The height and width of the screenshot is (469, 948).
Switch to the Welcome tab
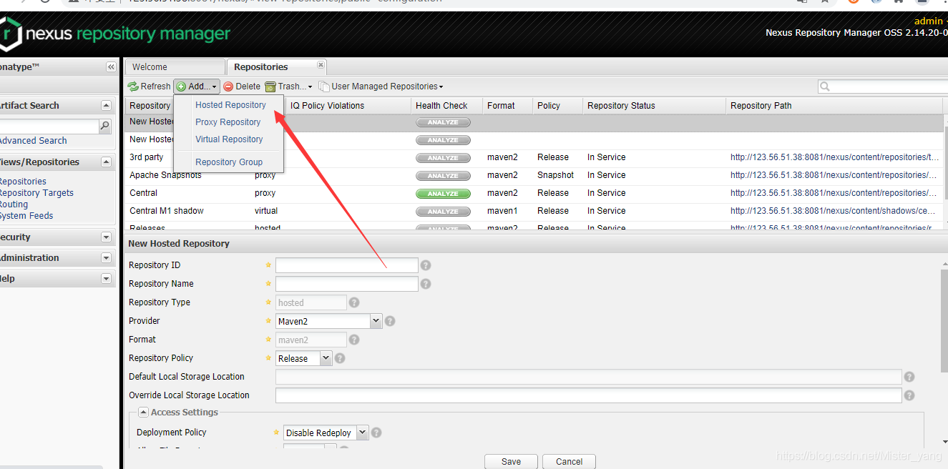pyautogui.click(x=175, y=67)
